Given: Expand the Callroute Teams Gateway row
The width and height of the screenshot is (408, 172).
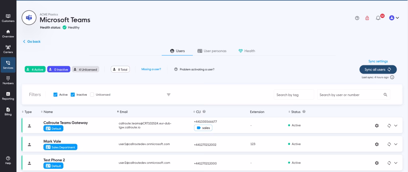Looking at the screenshot, I should tap(396, 126).
